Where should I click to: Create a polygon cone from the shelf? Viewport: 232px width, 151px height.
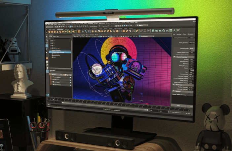click(58, 32)
